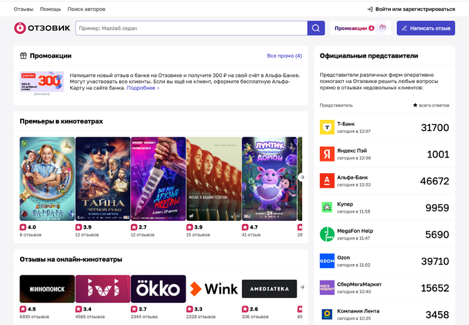This screenshot has height=325, width=469.
Task: Open the MegaFon Help representative name link
Action: coord(355,231)
